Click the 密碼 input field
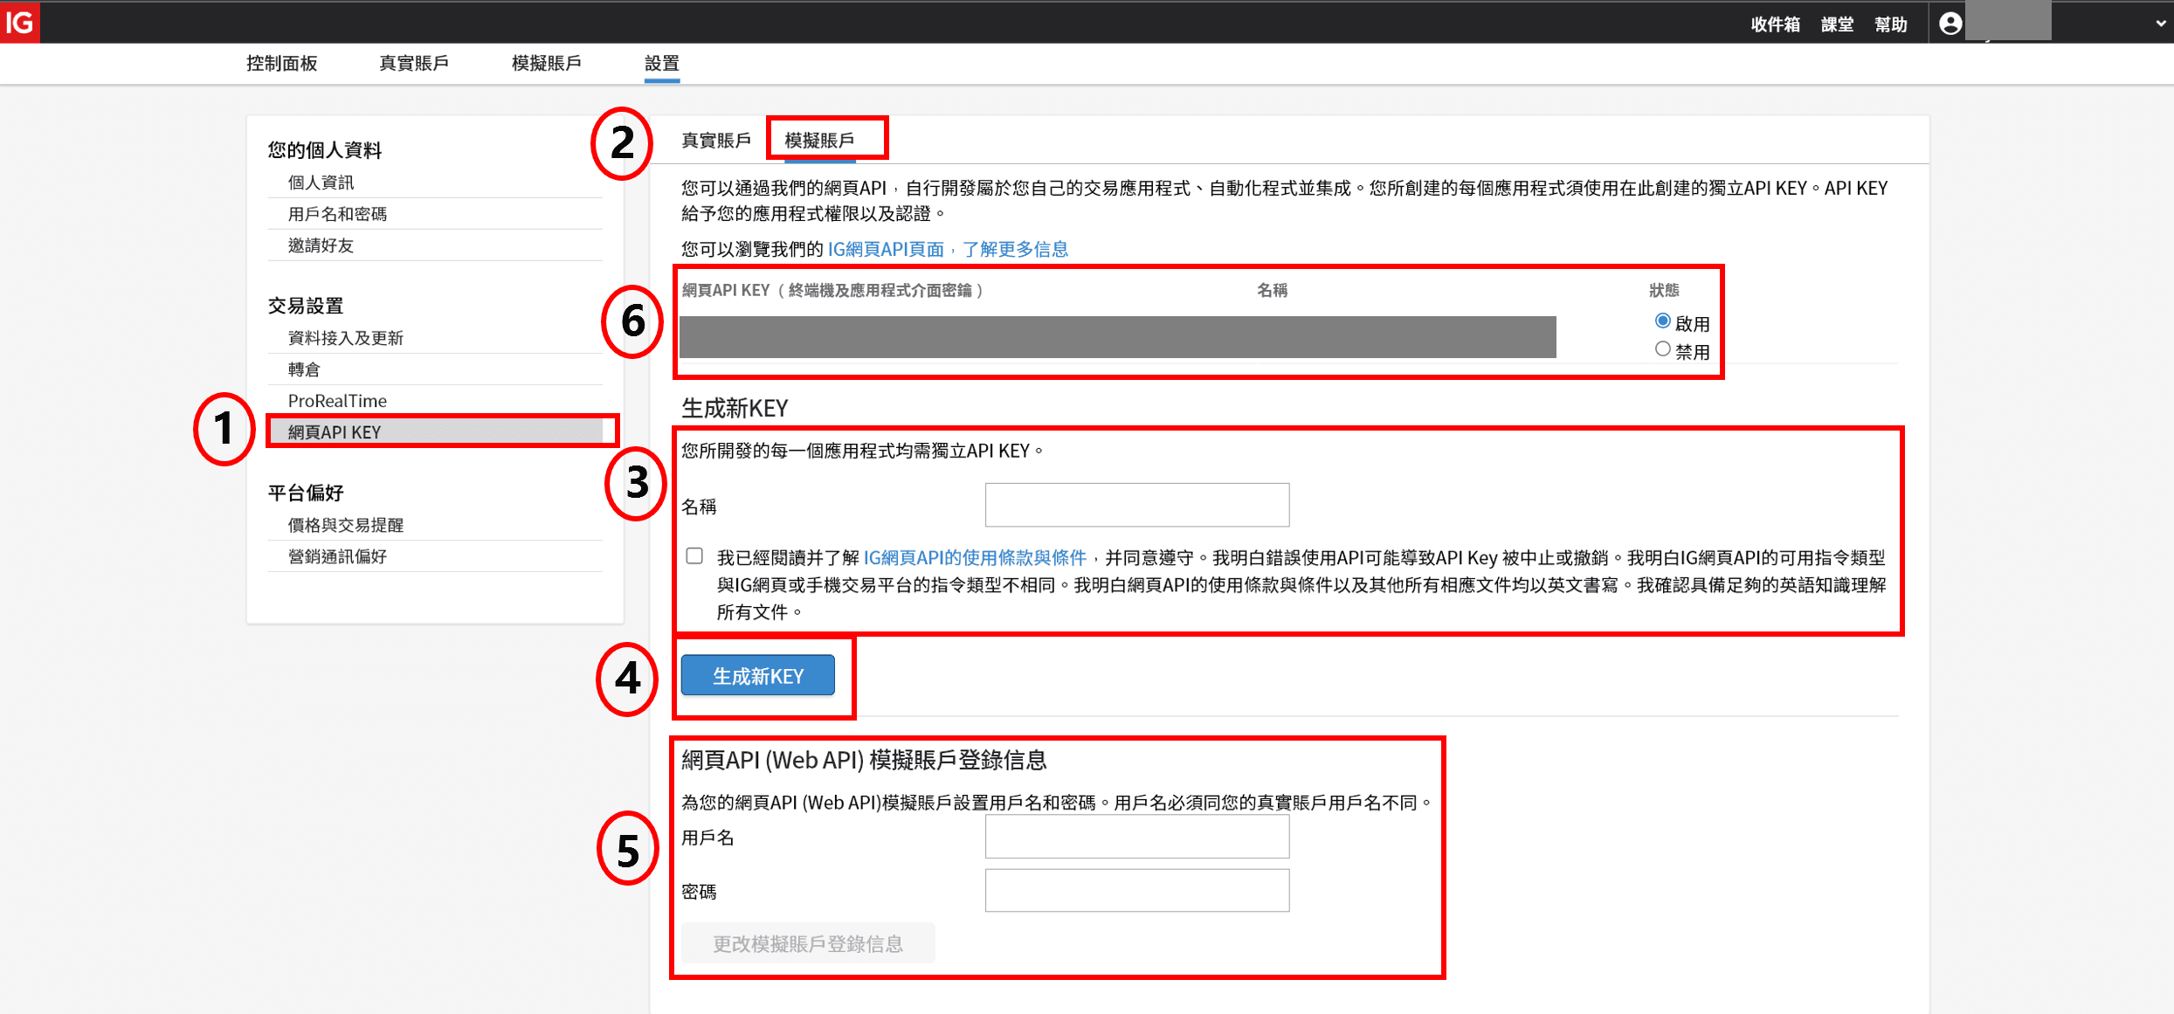 tap(1137, 891)
